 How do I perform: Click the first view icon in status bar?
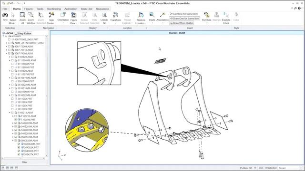tap(3, 168)
